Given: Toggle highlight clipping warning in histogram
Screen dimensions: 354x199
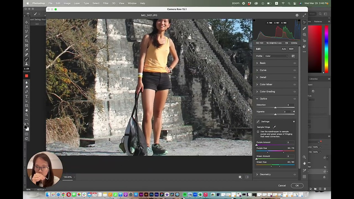Looking at the screenshot, I should pos(299,20).
